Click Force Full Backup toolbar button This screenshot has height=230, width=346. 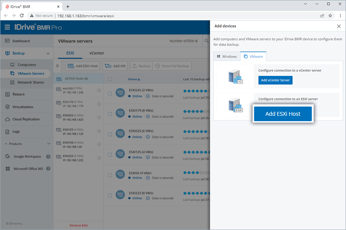[172, 66]
